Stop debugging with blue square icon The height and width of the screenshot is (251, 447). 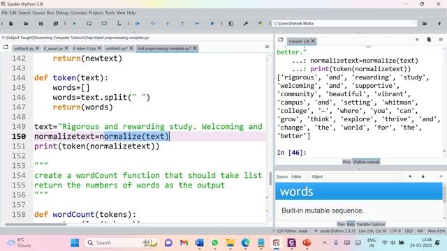click(x=212, y=24)
